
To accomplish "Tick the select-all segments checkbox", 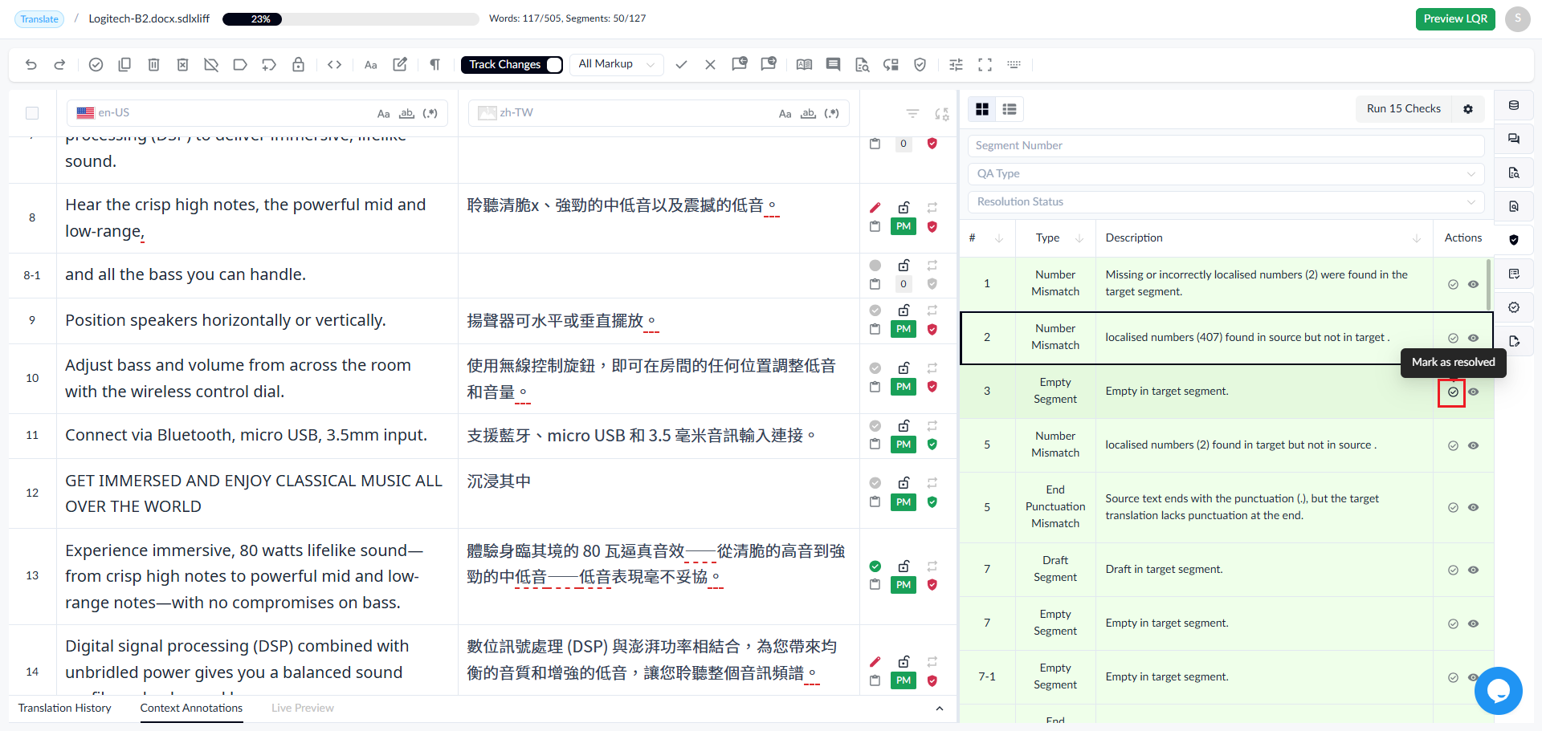I will coord(32,113).
